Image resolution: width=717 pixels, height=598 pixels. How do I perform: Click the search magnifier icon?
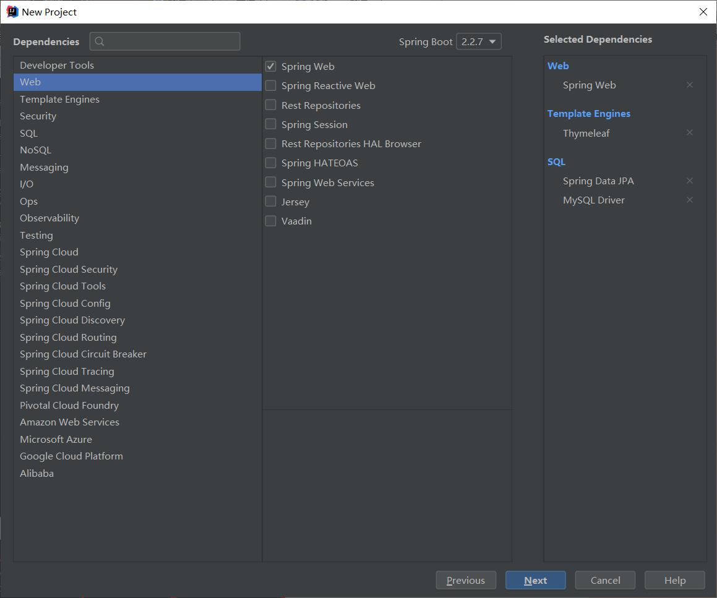coord(99,41)
